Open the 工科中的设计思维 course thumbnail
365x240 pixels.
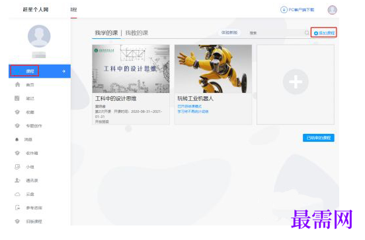click(131, 69)
